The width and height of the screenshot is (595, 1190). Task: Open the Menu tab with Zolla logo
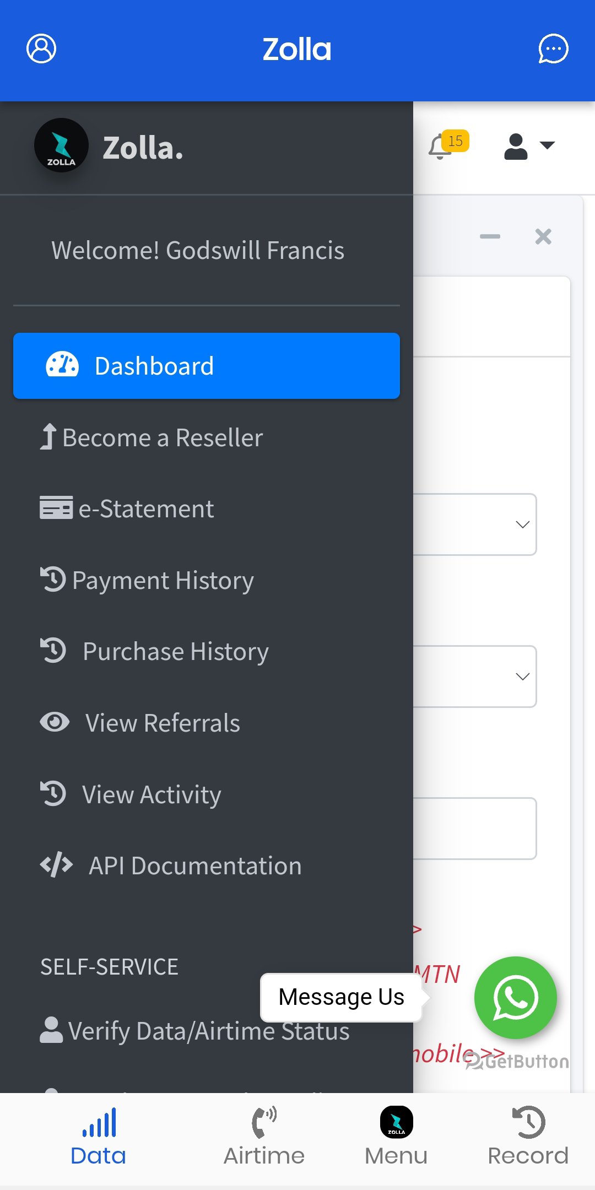coord(396,1137)
